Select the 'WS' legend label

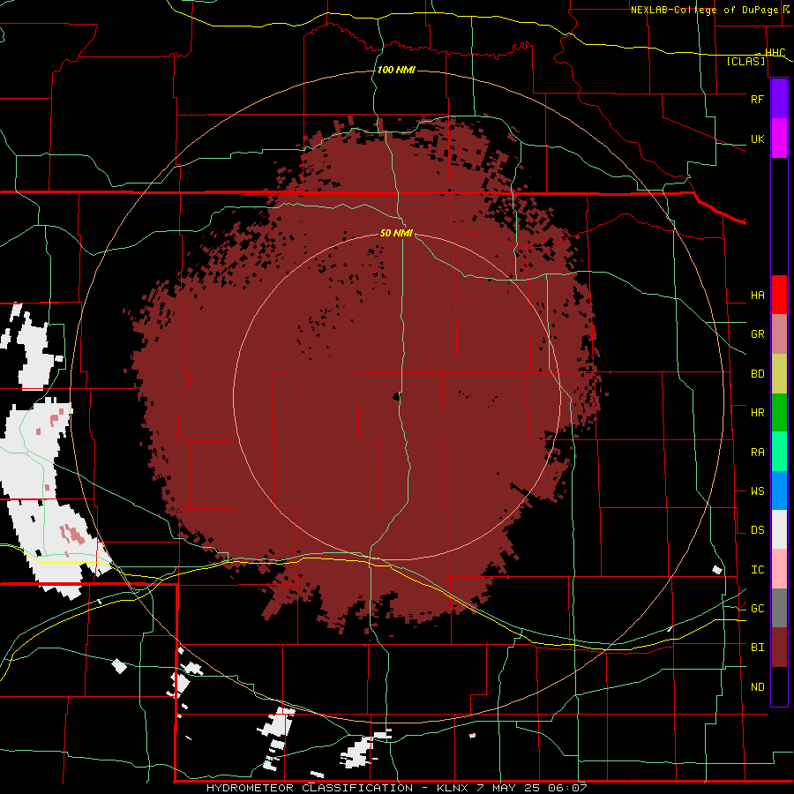(757, 491)
